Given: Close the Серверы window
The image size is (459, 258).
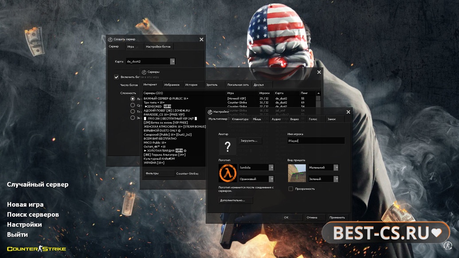Looking at the screenshot, I should (x=319, y=72).
